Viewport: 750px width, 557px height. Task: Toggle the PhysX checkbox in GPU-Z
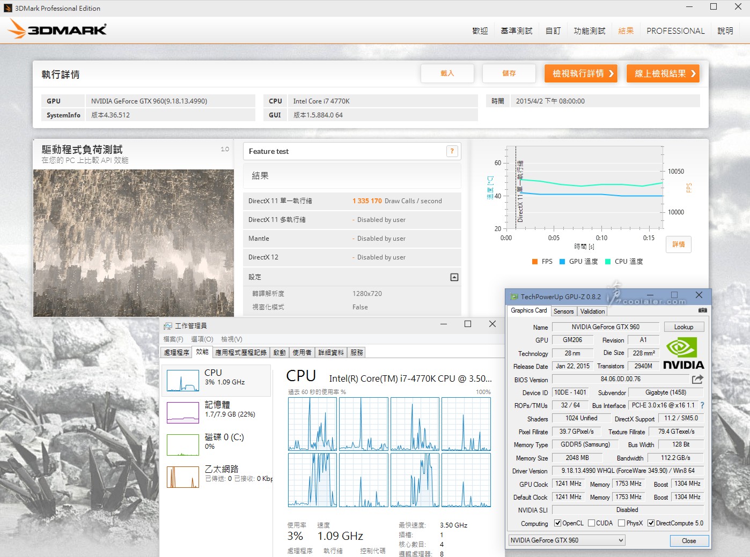pos(622,523)
